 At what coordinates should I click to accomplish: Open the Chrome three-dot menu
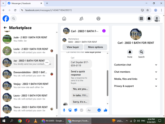(x=161, y=10)
